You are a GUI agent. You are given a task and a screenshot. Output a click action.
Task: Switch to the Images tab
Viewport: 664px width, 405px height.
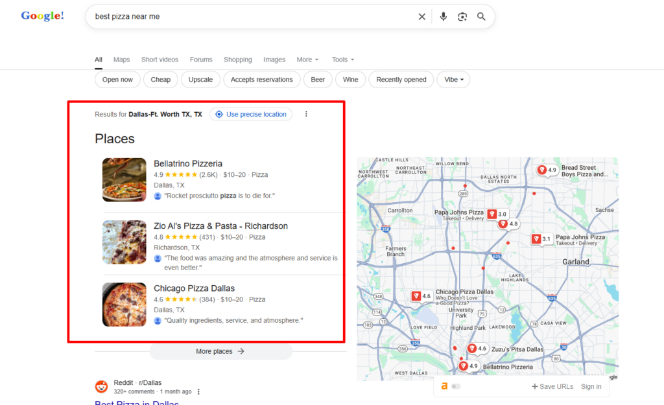click(274, 59)
